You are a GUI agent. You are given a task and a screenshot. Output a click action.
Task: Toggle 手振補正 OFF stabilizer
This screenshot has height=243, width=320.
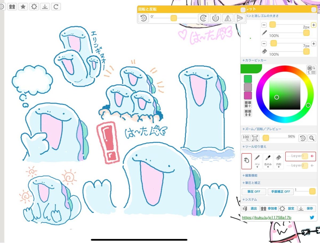tap(281, 192)
